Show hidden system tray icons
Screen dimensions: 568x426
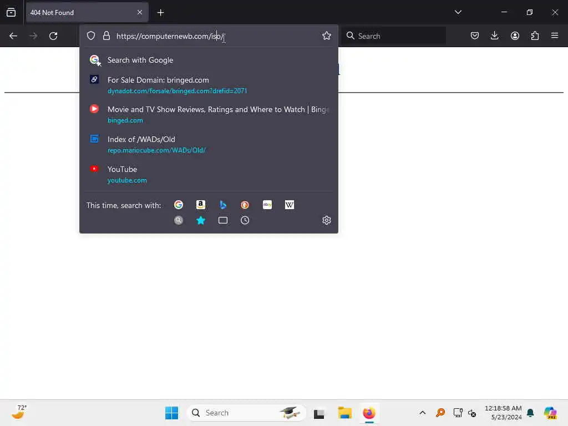pos(422,413)
